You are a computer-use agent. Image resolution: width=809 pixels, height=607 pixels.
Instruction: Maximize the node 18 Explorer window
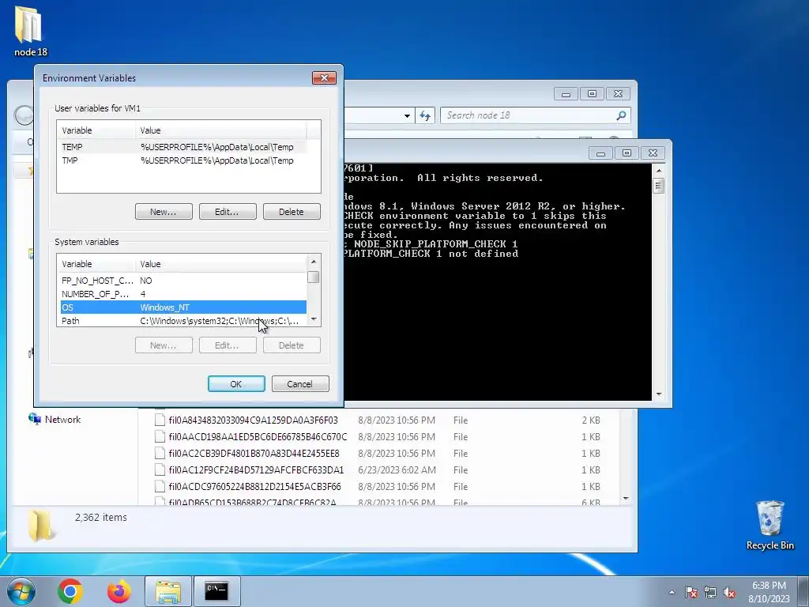(x=592, y=93)
